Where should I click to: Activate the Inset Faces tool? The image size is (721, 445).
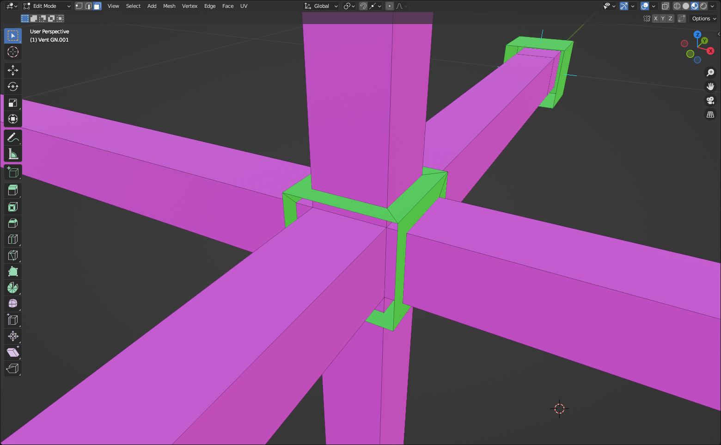[13, 207]
